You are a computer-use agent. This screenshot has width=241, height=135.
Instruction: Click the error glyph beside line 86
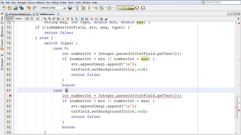coord(10,96)
